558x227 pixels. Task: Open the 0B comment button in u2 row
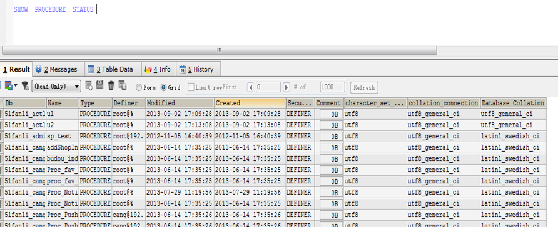pos(331,125)
